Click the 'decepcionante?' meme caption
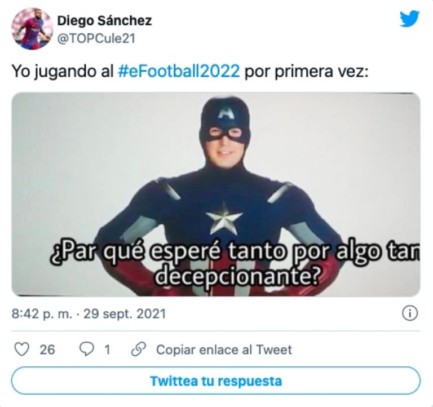The width and height of the screenshot is (433, 407). 237,276
